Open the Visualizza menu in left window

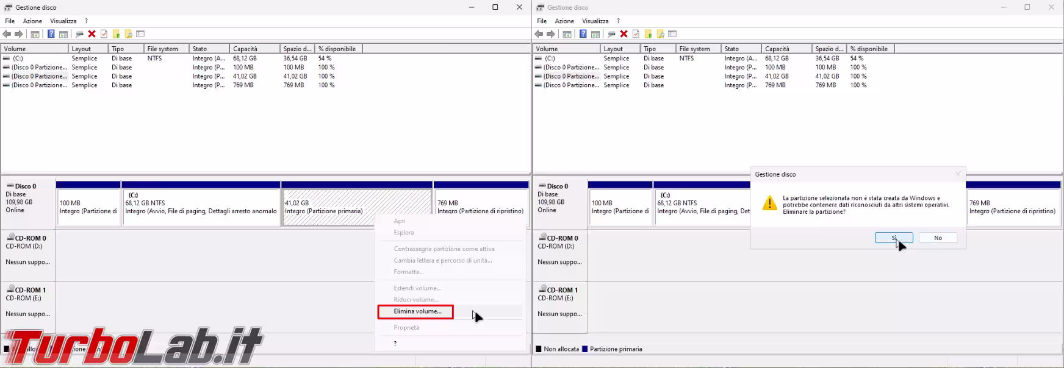[x=63, y=21]
